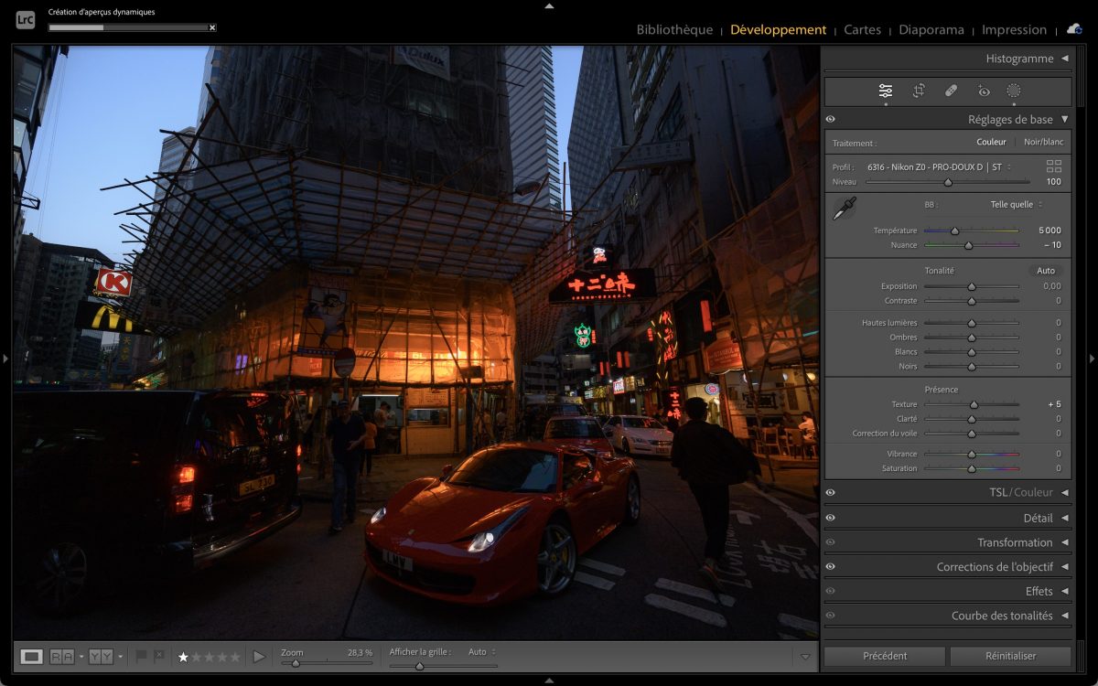This screenshot has width=1098, height=686.
Task: Click the Réinitialiser button
Action: (1010, 656)
